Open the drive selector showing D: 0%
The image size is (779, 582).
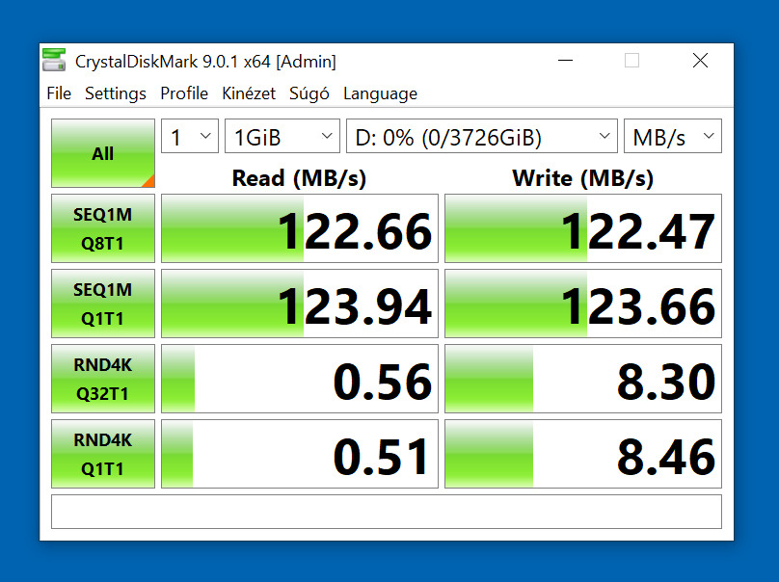click(x=482, y=136)
